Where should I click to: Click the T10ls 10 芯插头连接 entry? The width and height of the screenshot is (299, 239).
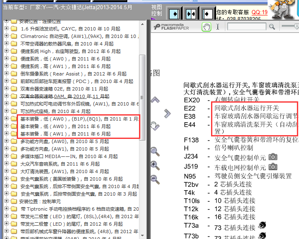219,201
